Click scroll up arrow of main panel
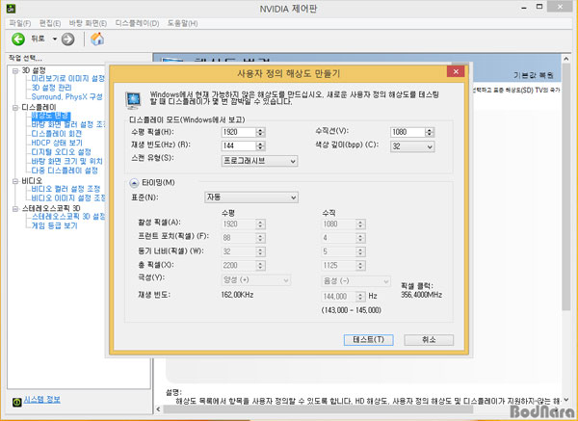The image size is (578, 421). click(x=566, y=58)
